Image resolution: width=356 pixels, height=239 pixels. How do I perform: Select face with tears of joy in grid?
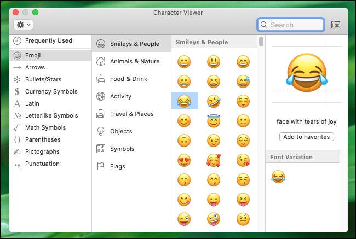click(185, 101)
